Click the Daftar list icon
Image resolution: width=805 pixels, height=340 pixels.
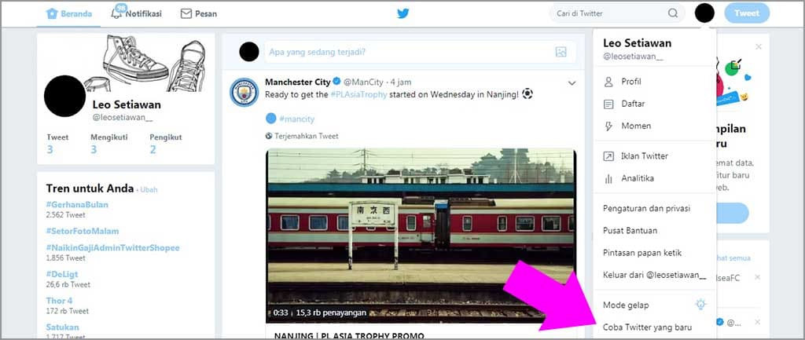coord(608,104)
